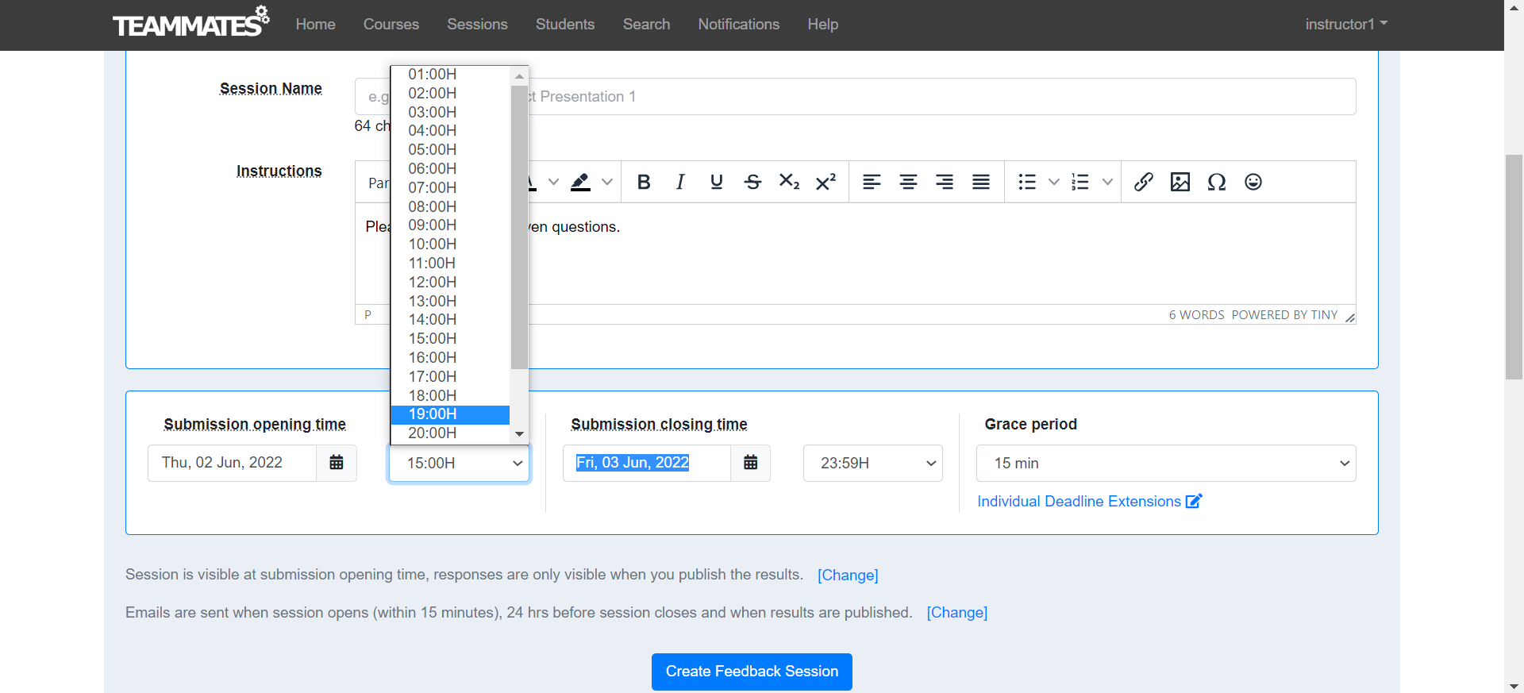Open the grace period 15 min dropdown
Screen dimensions: 1524x693
pos(1166,463)
